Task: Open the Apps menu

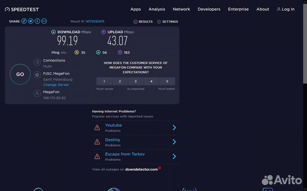Action: point(136,9)
